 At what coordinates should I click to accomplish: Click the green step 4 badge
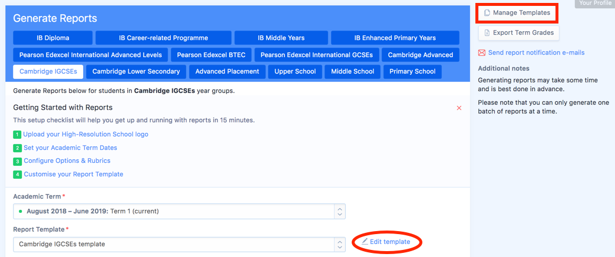pos(17,174)
